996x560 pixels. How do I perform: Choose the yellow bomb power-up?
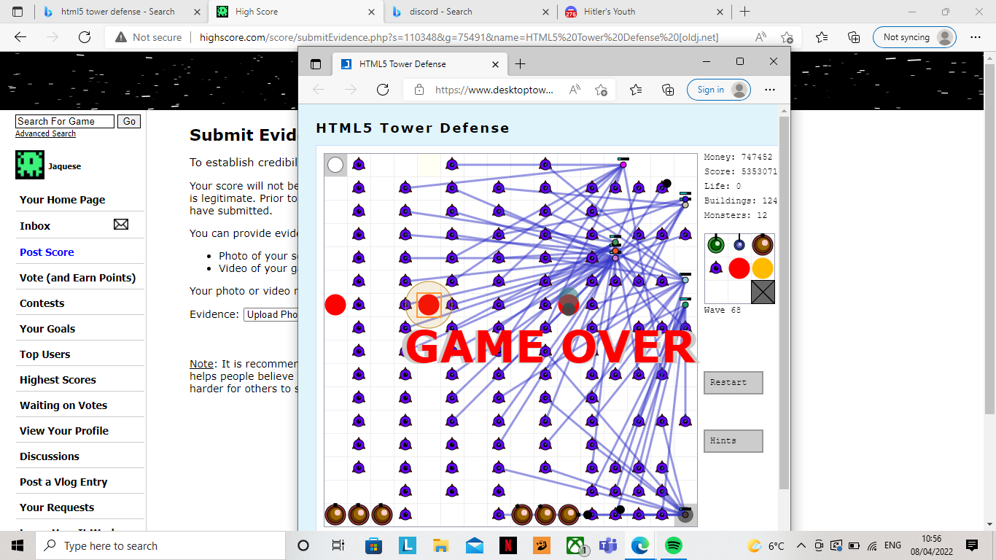[763, 268]
